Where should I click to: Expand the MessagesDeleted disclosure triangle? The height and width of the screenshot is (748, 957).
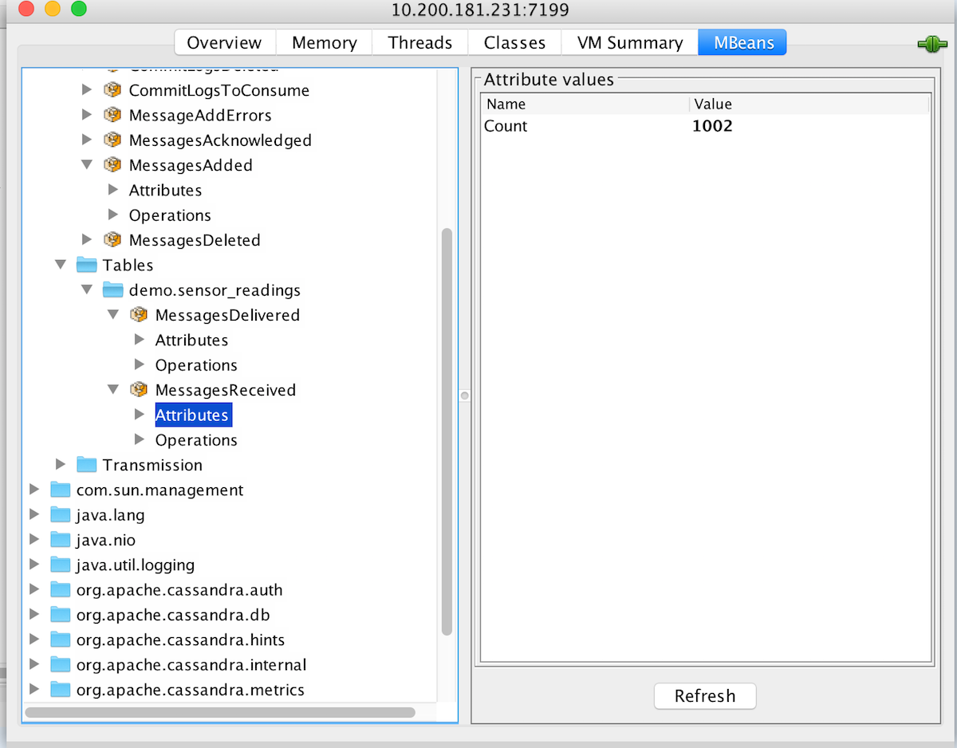pyautogui.click(x=86, y=240)
